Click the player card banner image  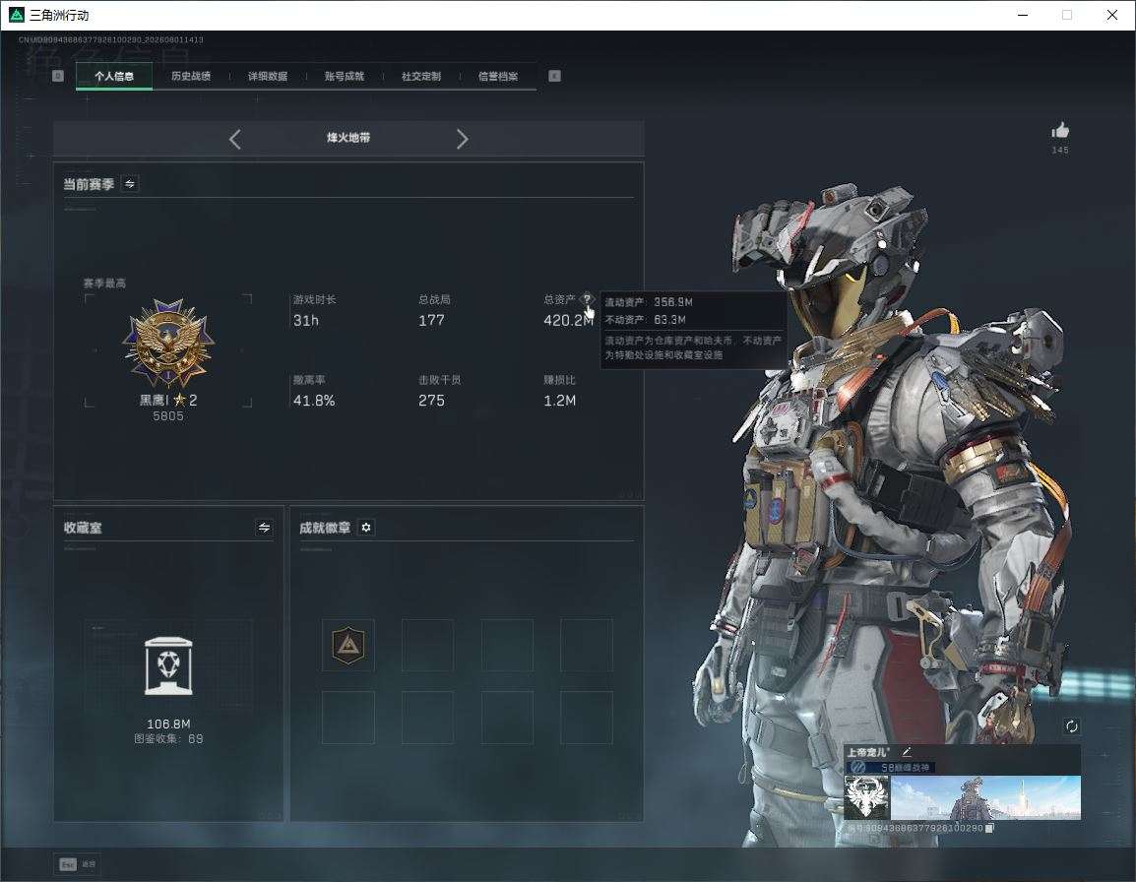tap(985, 797)
